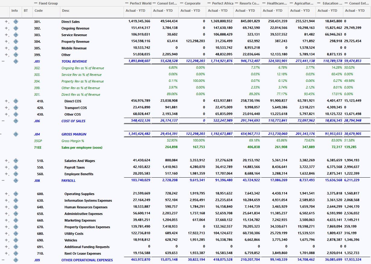Select Gross Margin value 1,345,426,482
This screenshot has width=371, height=264.
point(139,134)
